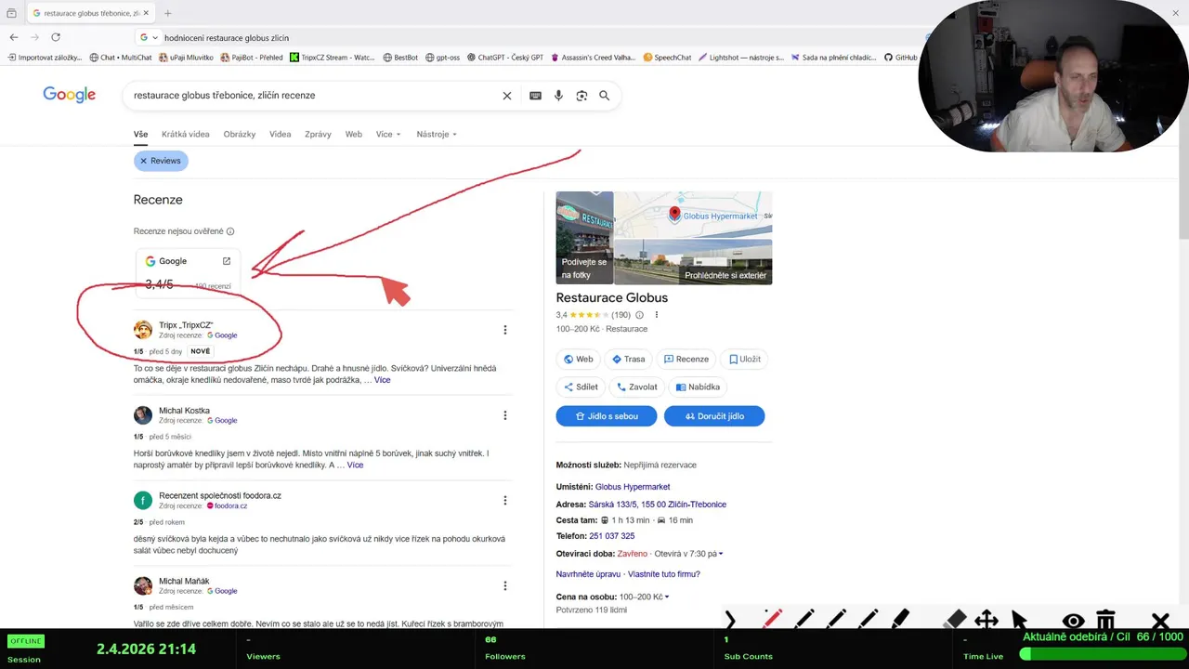Viewport: 1189px width, 669px height.
Task: Click the Sdílet share button
Action: click(581, 387)
